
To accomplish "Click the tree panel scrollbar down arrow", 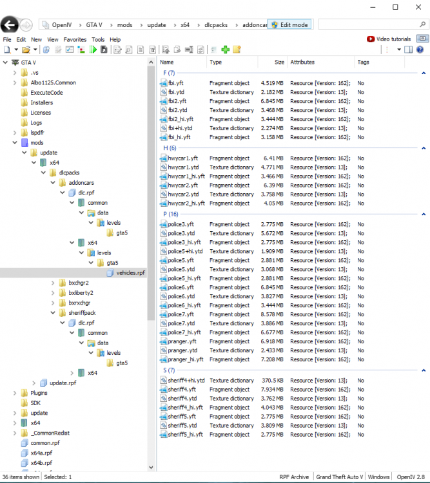I will point(151,468).
